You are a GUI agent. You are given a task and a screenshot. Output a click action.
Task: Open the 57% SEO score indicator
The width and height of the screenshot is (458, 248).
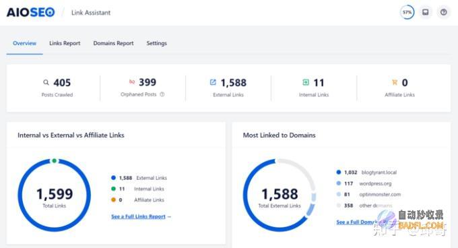click(x=407, y=12)
